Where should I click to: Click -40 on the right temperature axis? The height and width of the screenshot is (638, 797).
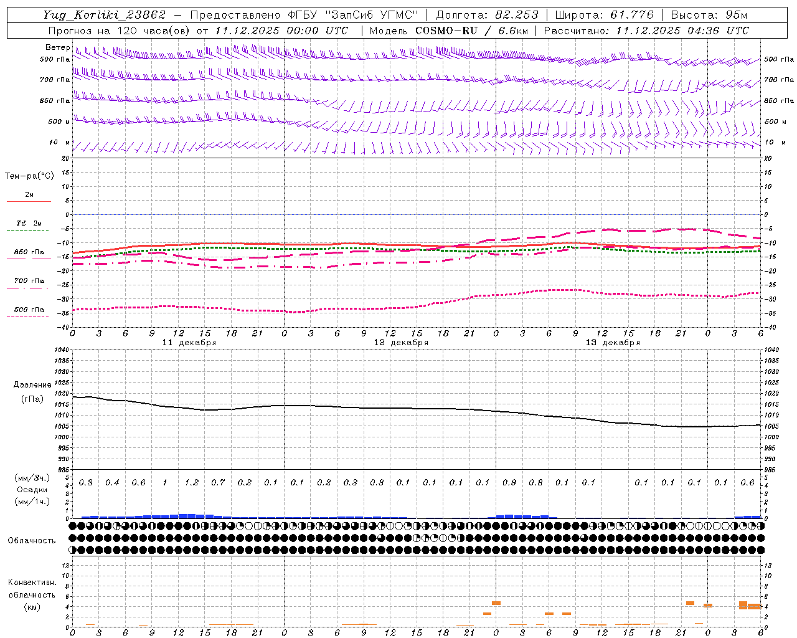[769, 327]
